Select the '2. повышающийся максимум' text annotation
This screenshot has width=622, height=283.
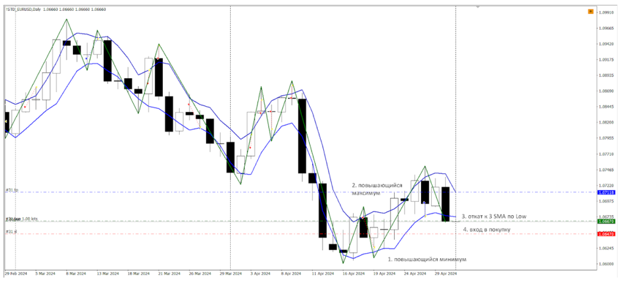[374, 188]
